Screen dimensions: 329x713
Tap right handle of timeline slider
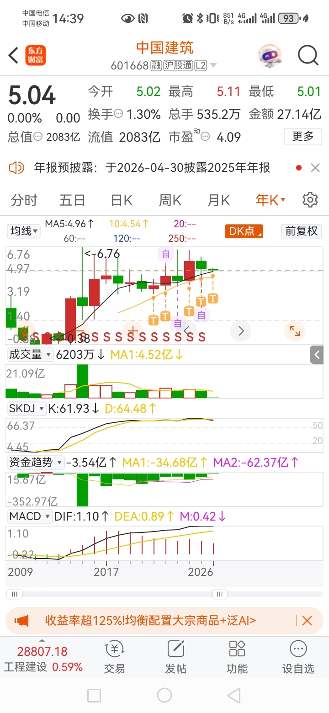tap(220, 594)
